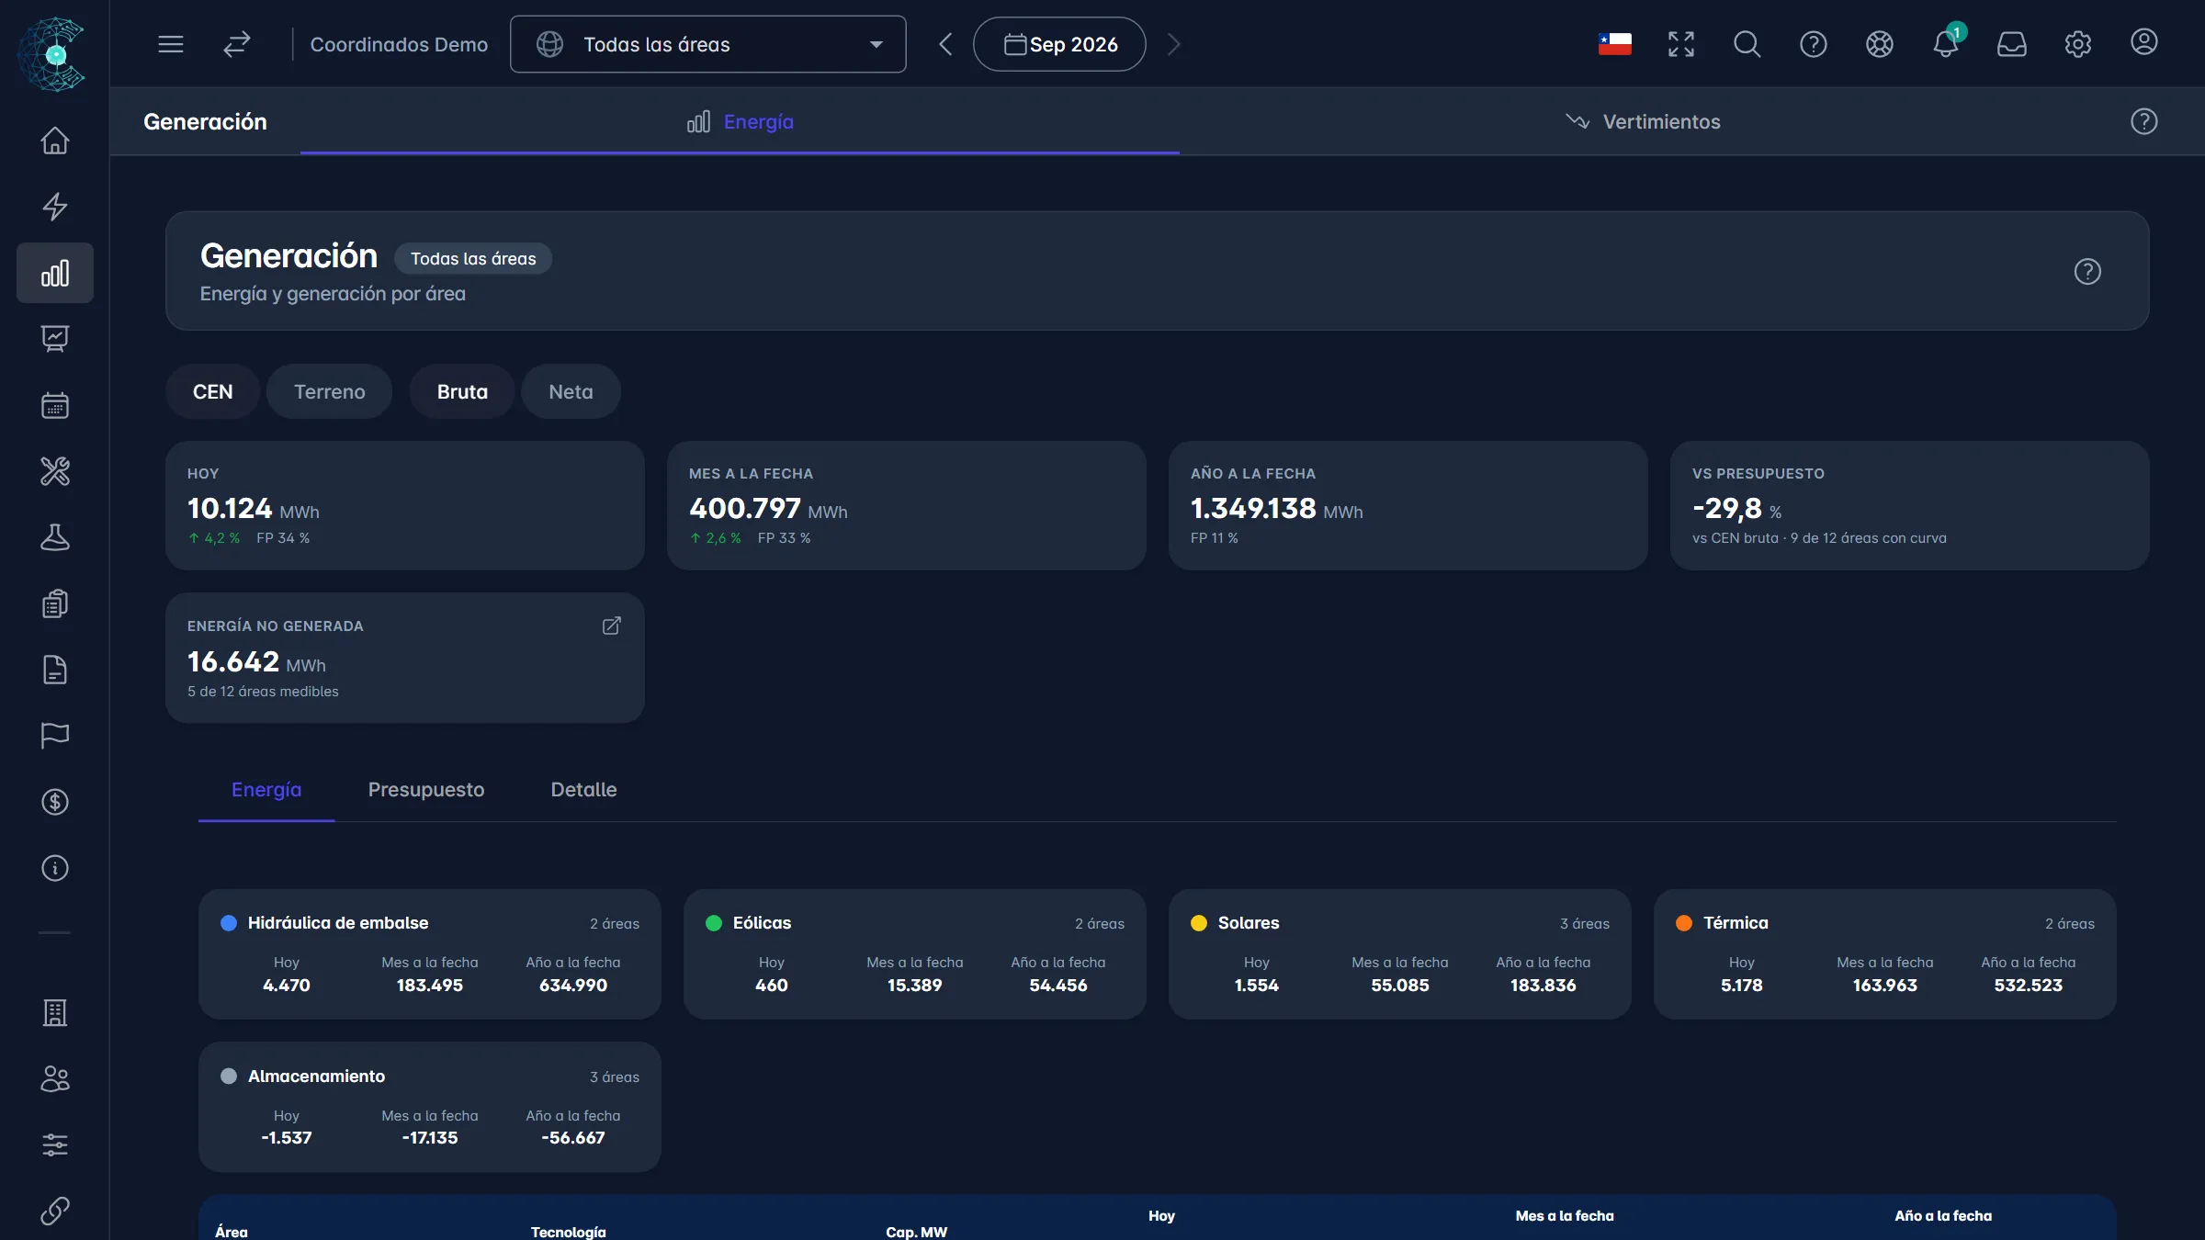Open the flask lab sidebar icon
The height and width of the screenshot is (1240, 2205).
coord(55,537)
